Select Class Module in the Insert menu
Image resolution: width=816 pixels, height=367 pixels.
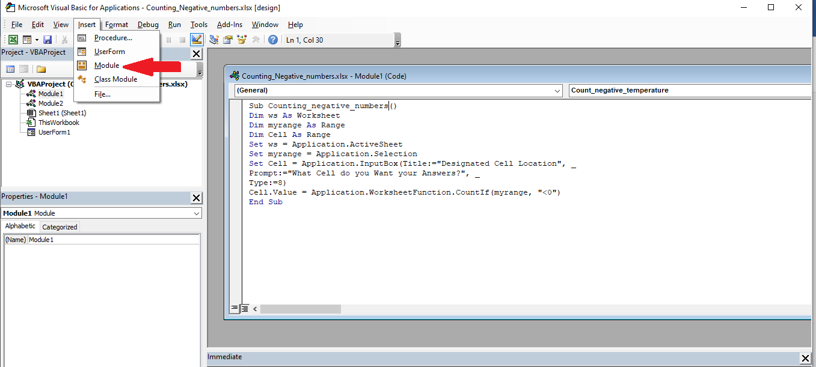(115, 79)
